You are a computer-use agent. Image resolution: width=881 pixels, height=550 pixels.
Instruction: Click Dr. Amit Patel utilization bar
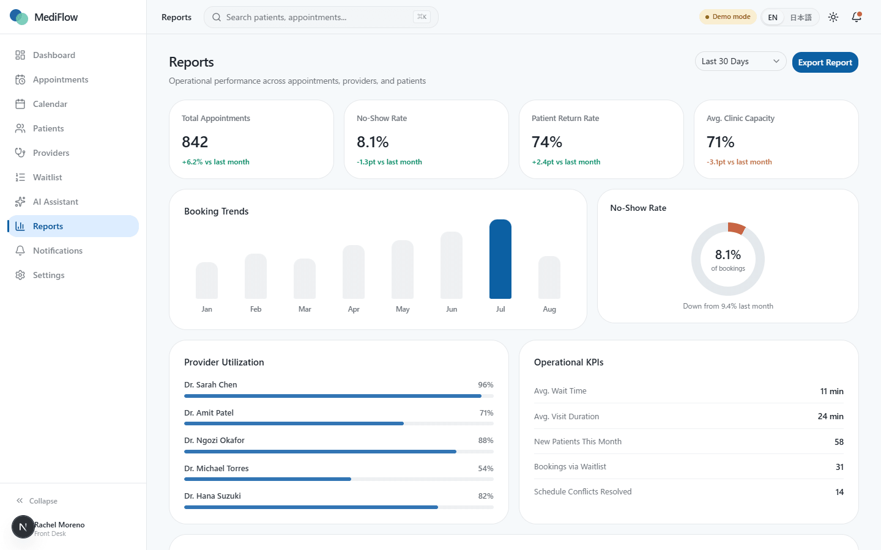tap(339, 424)
